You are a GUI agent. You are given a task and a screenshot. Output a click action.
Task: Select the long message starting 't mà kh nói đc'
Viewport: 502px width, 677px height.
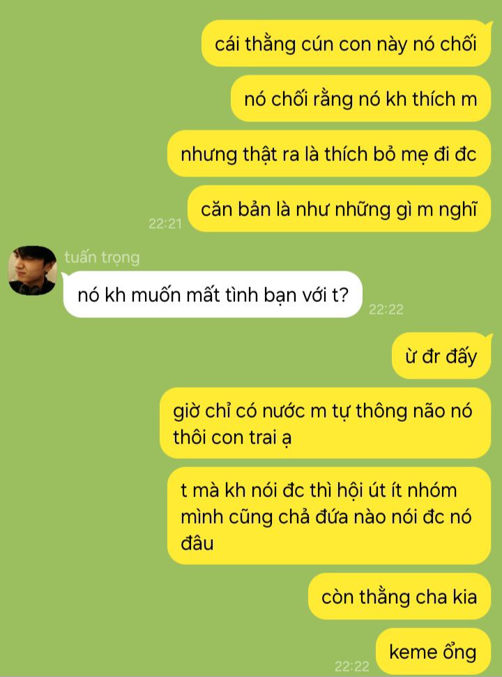coord(329,516)
